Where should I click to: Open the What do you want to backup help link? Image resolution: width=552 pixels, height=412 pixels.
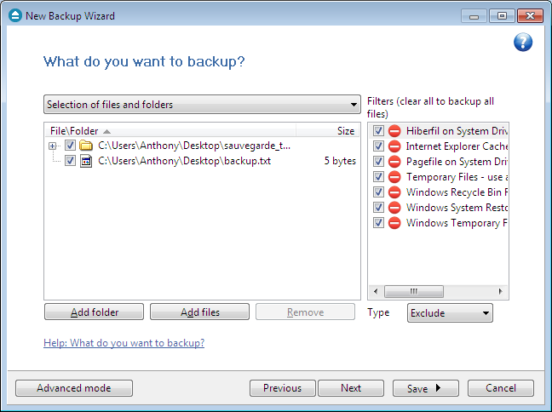point(124,343)
